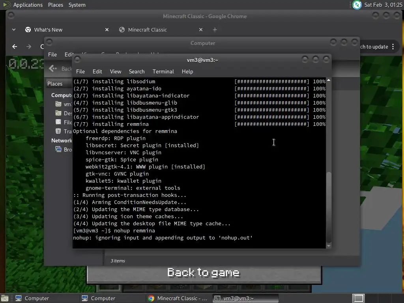The height and width of the screenshot is (303, 404).
Task: Select the Trash icon in sidebar
Action: [x=58, y=131]
